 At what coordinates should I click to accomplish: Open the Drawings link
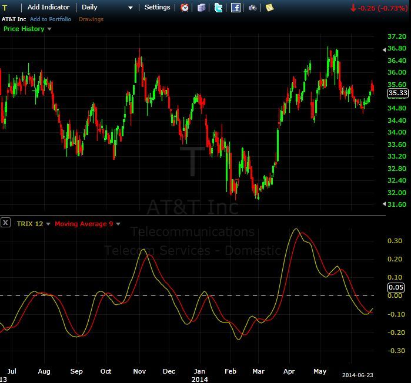tap(91, 19)
